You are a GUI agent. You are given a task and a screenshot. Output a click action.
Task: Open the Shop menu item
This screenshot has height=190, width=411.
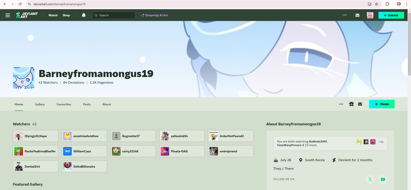pos(66,15)
